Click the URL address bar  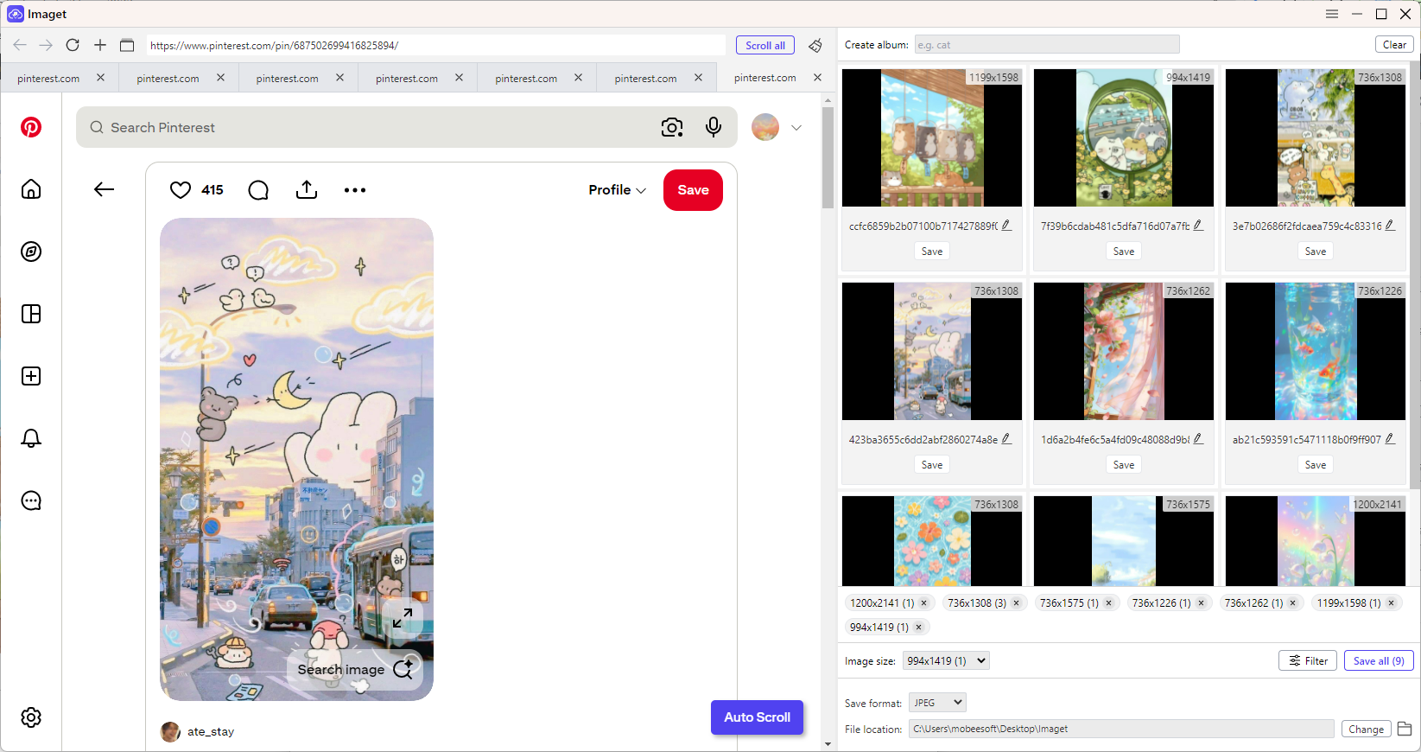436,45
